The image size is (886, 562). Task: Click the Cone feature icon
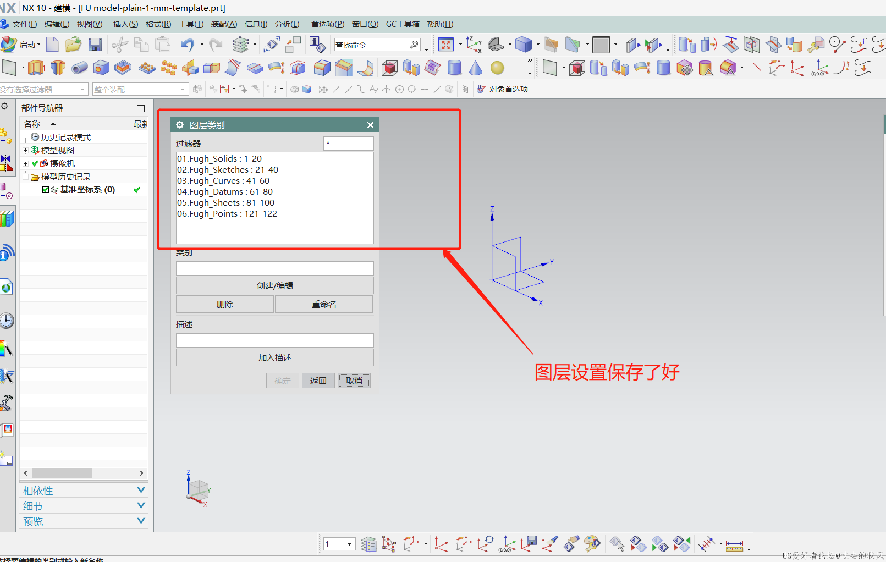(x=476, y=68)
